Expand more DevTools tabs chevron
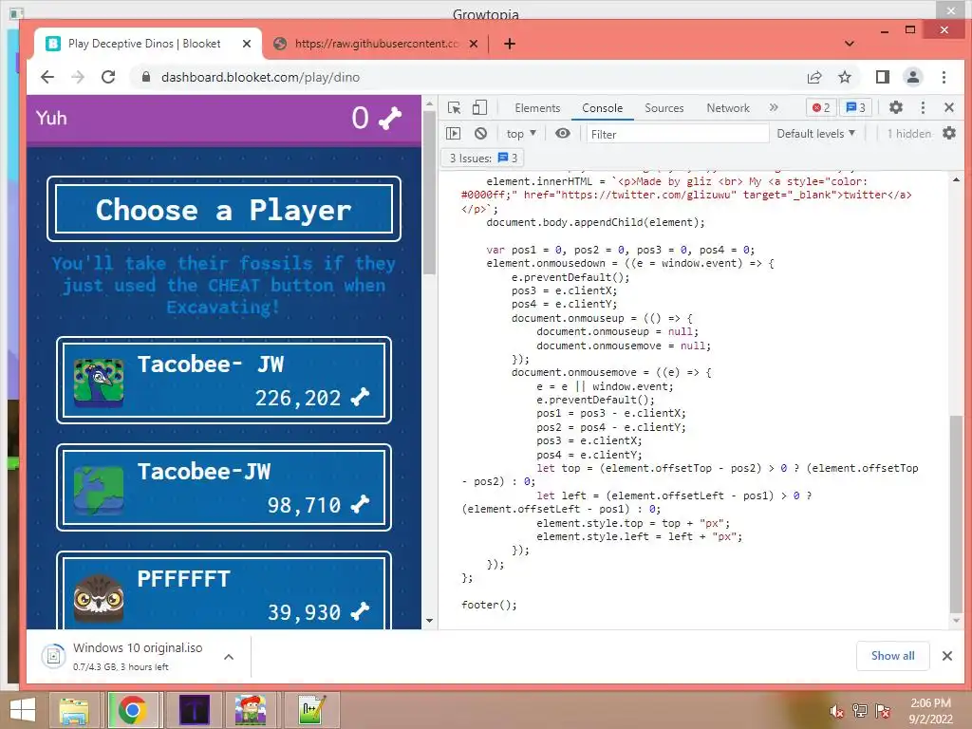972x729 pixels. pyautogui.click(x=774, y=107)
